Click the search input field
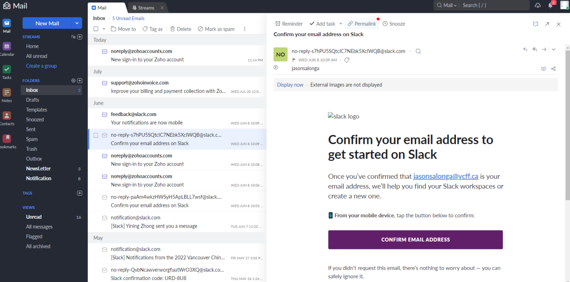 [494, 5]
